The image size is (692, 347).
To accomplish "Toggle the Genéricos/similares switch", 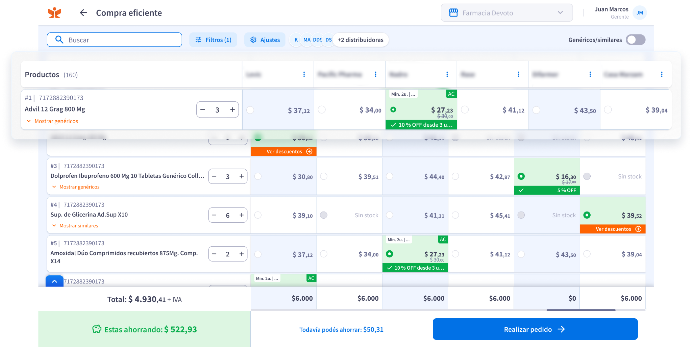I will pos(636,40).
